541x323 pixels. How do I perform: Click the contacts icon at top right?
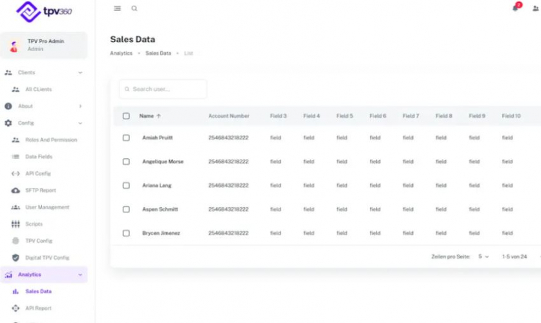[536, 8]
